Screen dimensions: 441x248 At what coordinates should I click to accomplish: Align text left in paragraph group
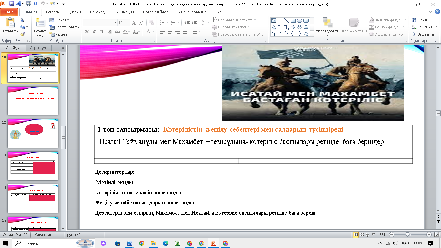coord(162,32)
